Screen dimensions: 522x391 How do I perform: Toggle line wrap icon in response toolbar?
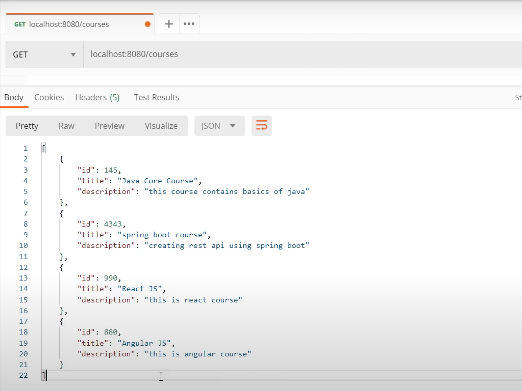[262, 126]
